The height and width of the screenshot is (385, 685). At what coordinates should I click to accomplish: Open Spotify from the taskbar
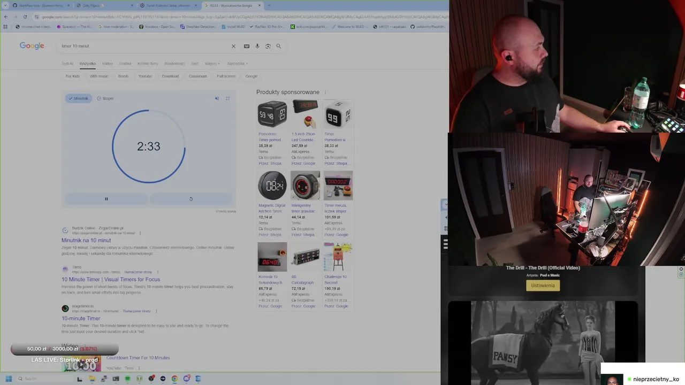(x=127, y=379)
